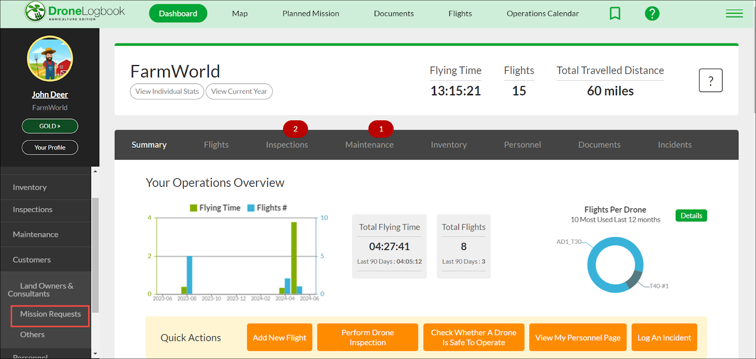Click the Inspections badge showing 2
756x359 pixels.
click(x=295, y=129)
